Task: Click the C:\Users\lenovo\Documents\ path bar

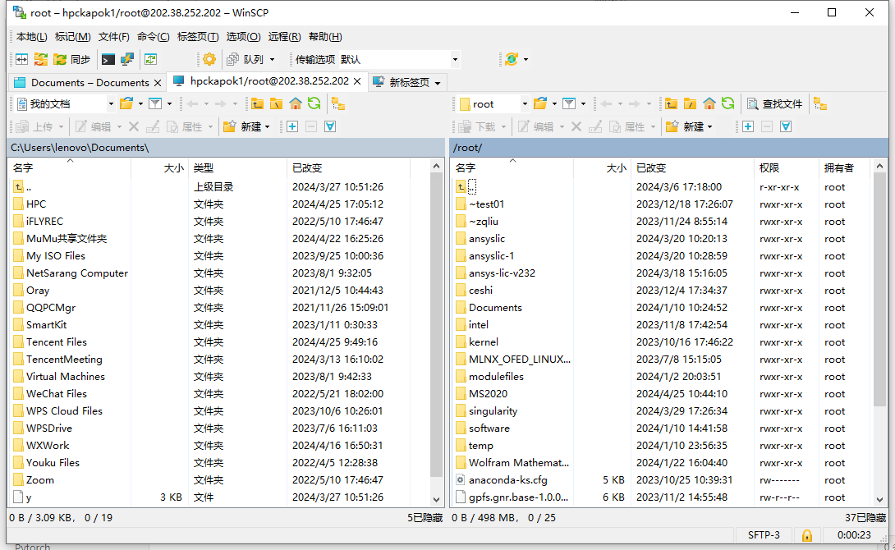Action: [x=226, y=148]
